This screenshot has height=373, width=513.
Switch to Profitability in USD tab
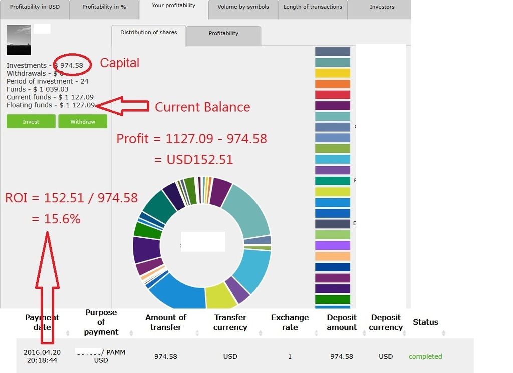tap(35, 7)
